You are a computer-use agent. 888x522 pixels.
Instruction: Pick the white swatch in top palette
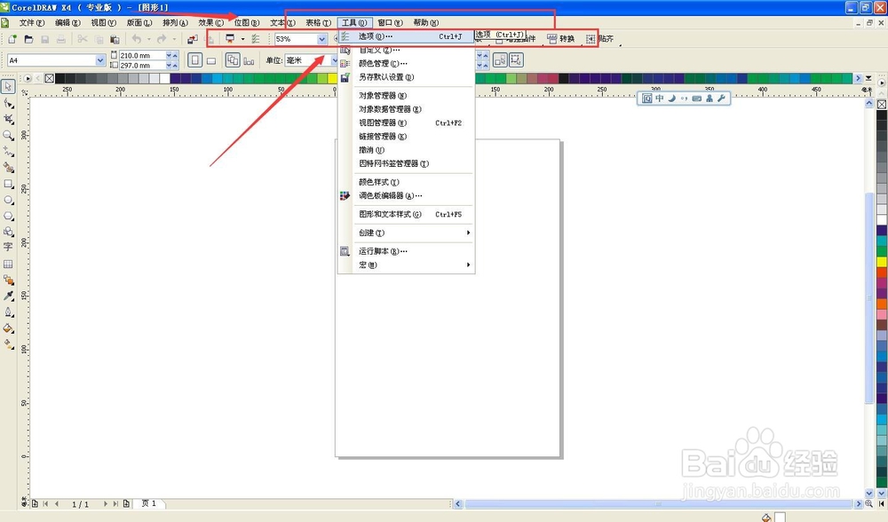[165, 78]
